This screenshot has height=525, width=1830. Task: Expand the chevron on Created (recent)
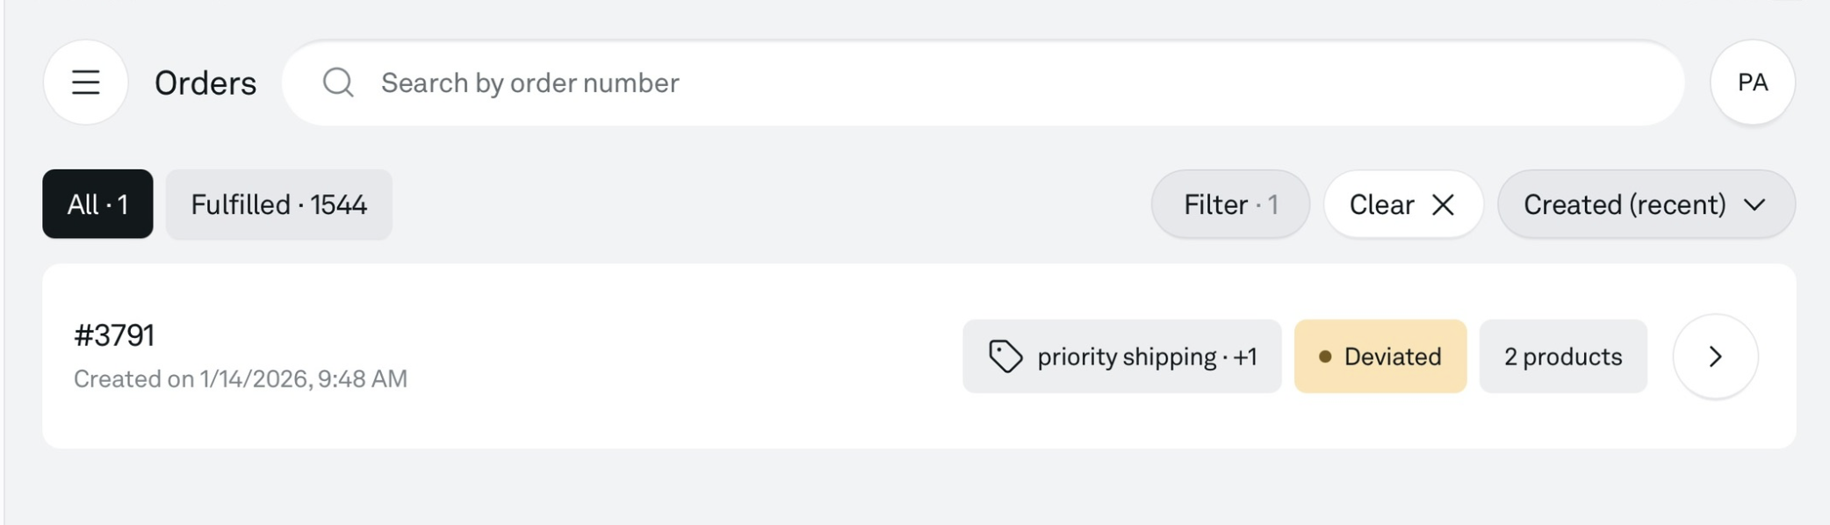point(1754,205)
